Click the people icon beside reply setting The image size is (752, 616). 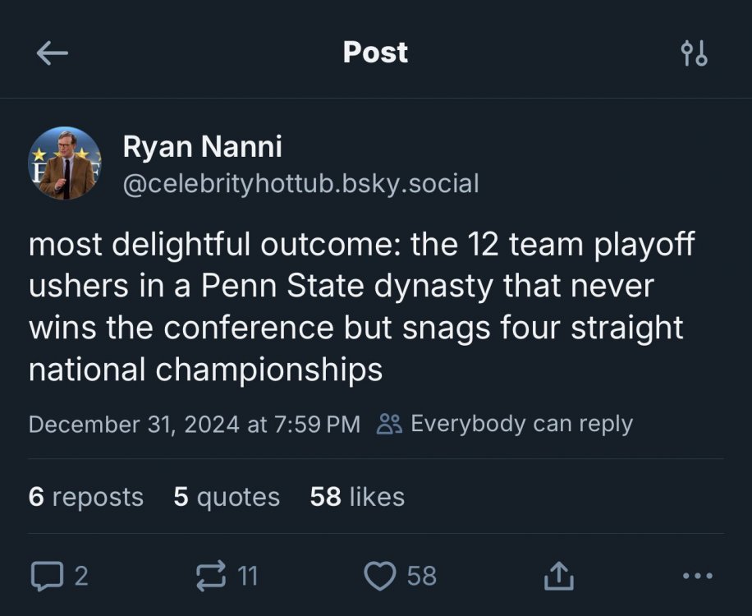tap(388, 424)
